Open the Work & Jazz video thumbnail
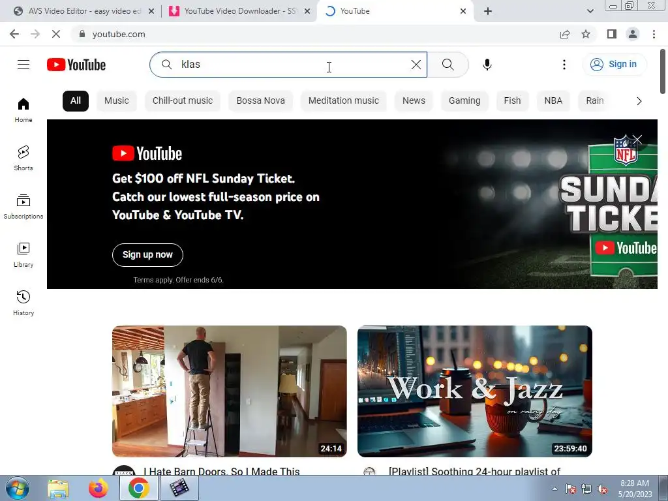This screenshot has width=668, height=501. (475, 391)
